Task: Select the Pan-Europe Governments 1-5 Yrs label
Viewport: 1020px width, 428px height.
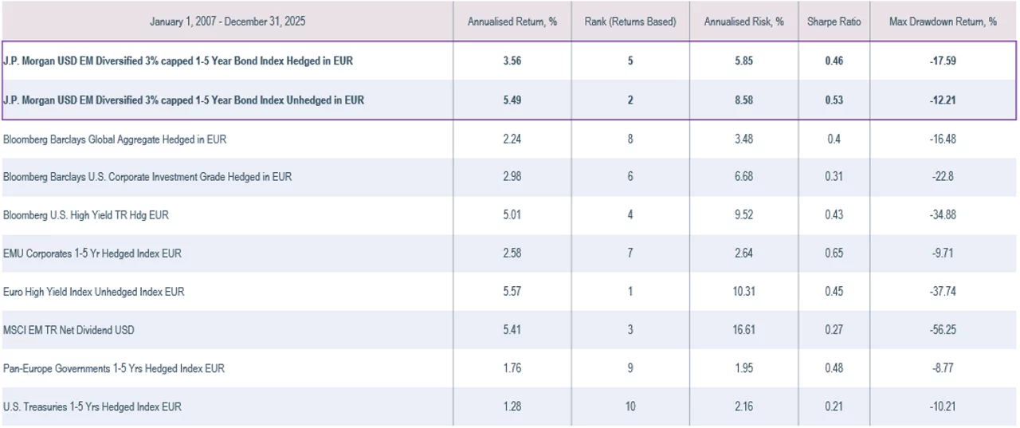Action: (x=114, y=368)
